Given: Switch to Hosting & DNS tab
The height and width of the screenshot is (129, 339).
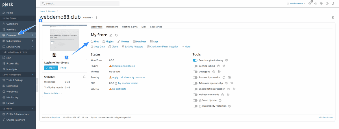Looking at the screenshot, I should click(130, 27).
